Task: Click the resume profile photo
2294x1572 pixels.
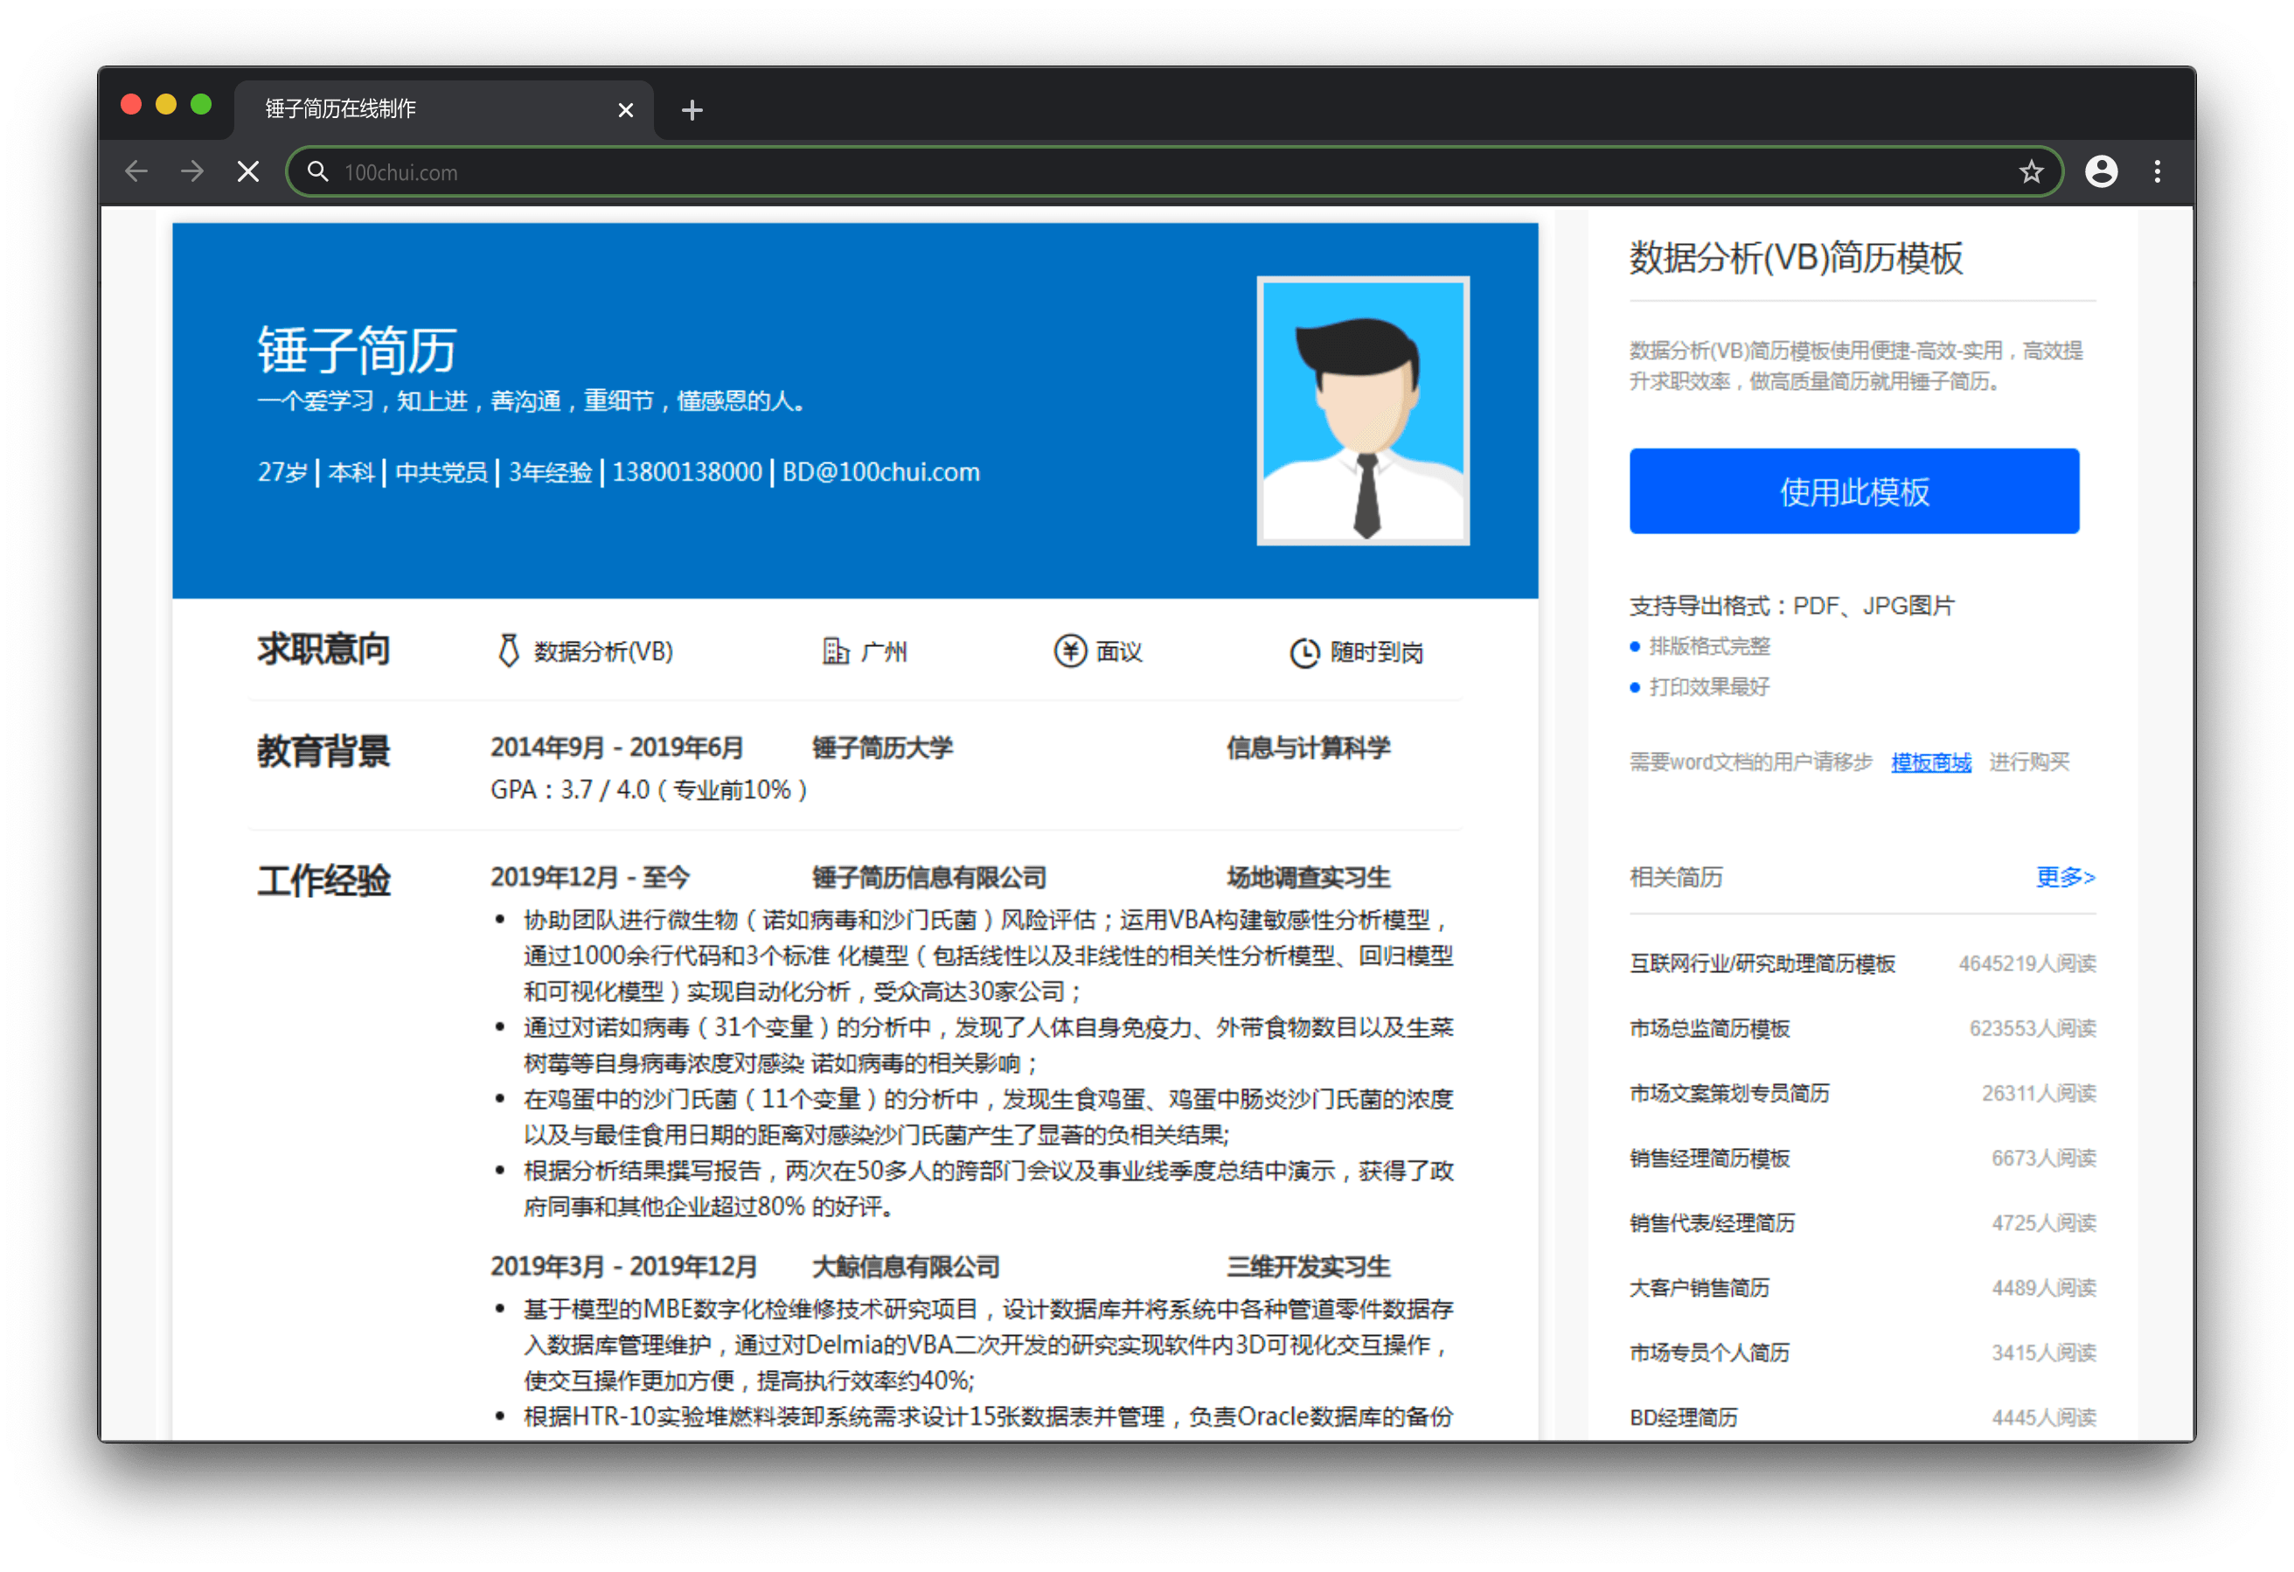Action: [x=1362, y=410]
